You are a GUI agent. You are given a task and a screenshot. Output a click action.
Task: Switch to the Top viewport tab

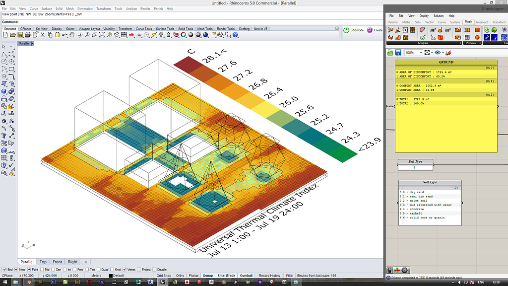coord(43,262)
